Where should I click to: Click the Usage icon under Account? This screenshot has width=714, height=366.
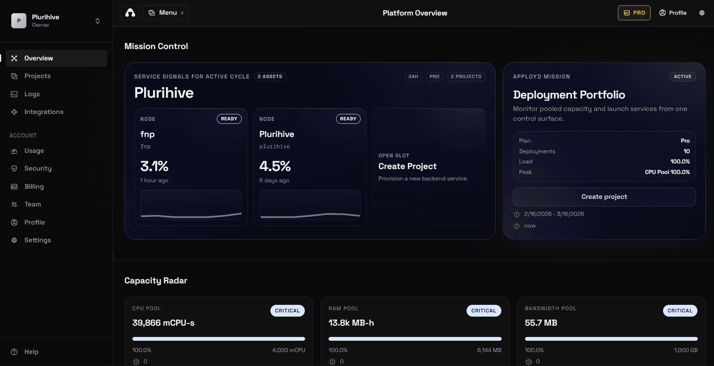pos(14,151)
